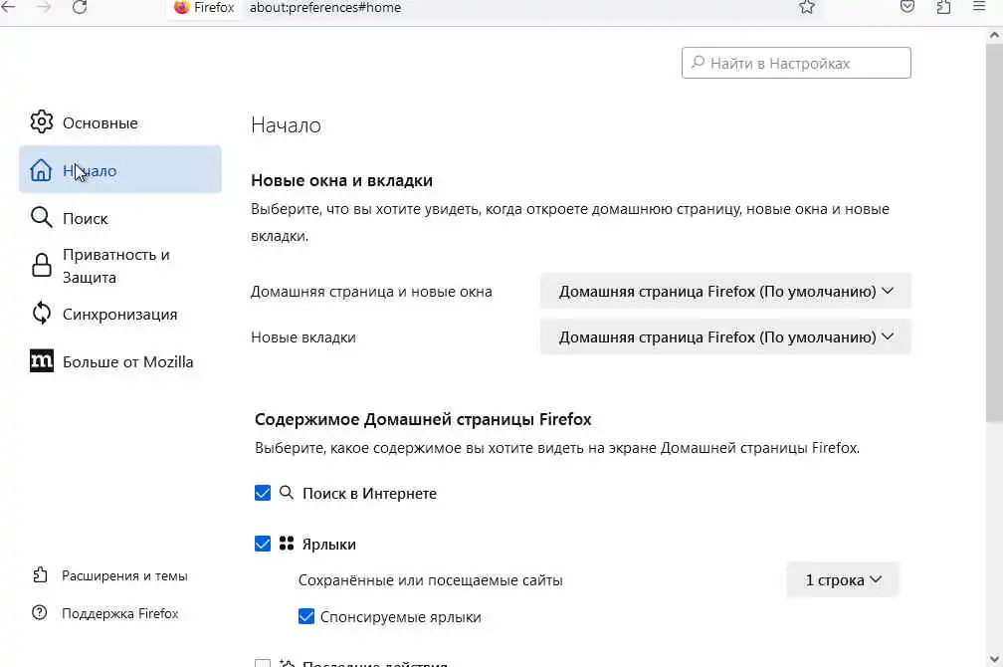Viewport: 1003px width, 667px height.
Task: Open the Основные settings section
Action: (120, 122)
